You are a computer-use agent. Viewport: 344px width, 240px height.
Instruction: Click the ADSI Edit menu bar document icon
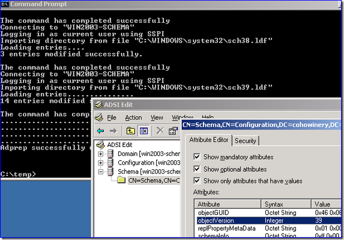99,118
